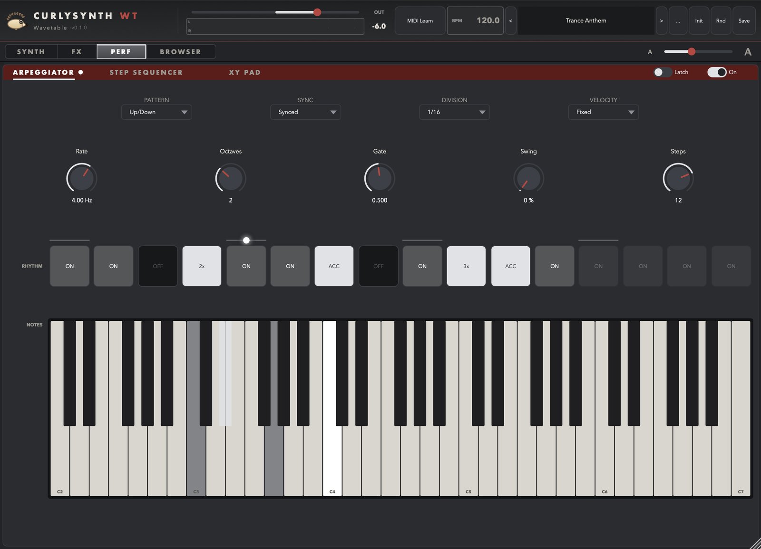Viewport: 761px width, 549px height.
Task: Go to next preset arrow
Action: (x=661, y=20)
